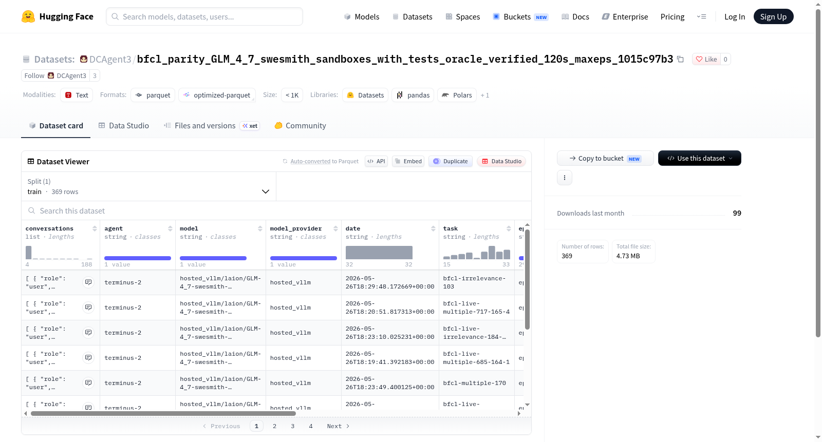Viewport: 822px width, 442px height.
Task: Follow the DCAgent3 organization
Action: pos(55,75)
